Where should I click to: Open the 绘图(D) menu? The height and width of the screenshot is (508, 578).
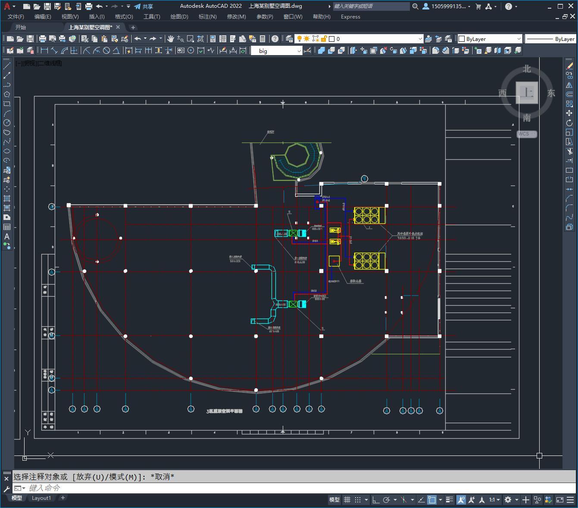coord(179,17)
